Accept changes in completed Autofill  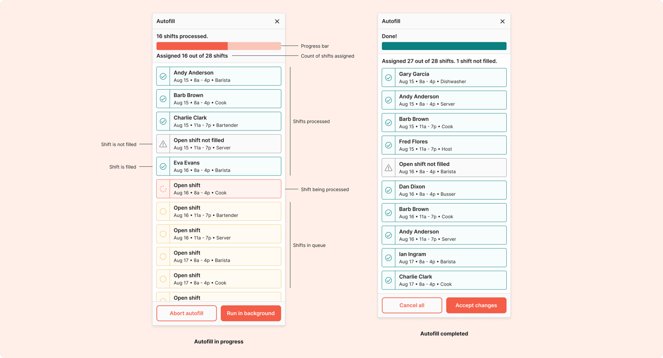point(476,305)
